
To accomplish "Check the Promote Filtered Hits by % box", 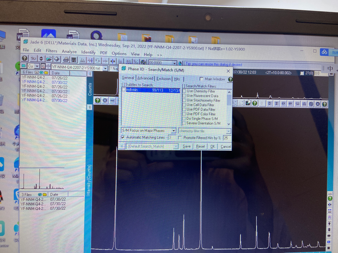I will tap(180, 137).
